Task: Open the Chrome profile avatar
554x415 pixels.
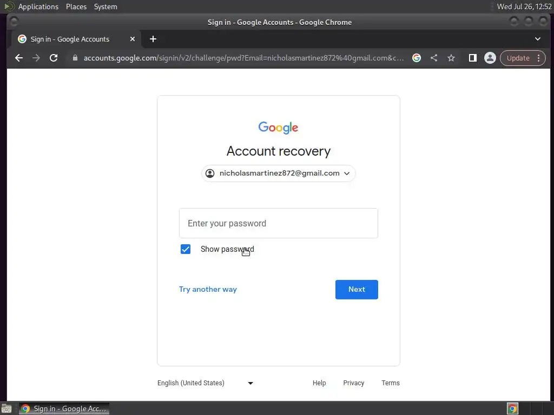Action: (490, 58)
